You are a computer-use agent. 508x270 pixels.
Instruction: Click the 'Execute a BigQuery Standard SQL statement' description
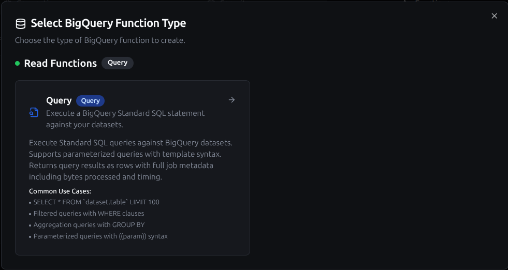125,113
